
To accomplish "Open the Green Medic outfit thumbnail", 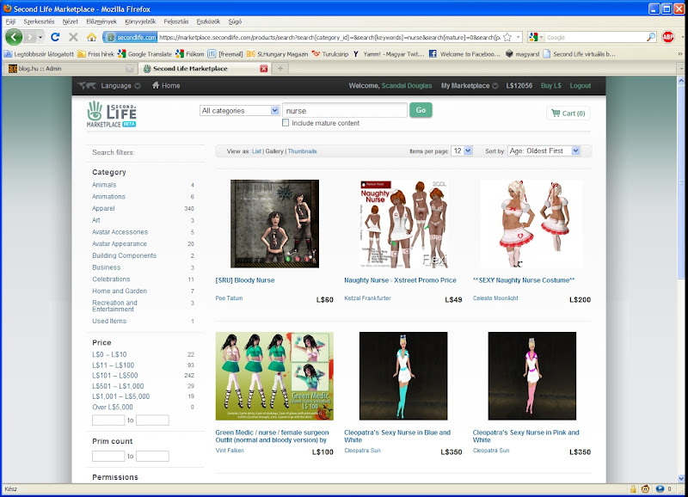I will pos(274,376).
